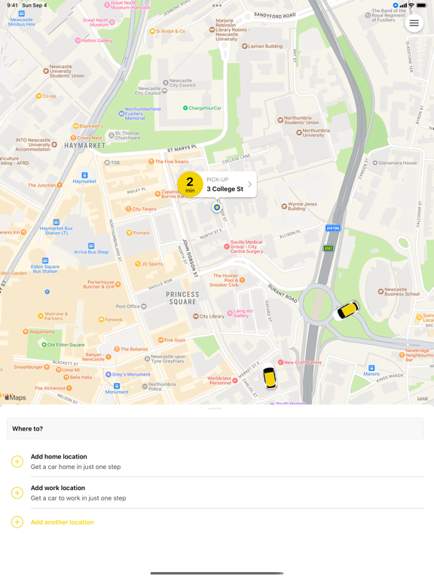Screen dimensions: 434x578
Task: Tap the Grey's Monument marker
Action: click(x=108, y=374)
